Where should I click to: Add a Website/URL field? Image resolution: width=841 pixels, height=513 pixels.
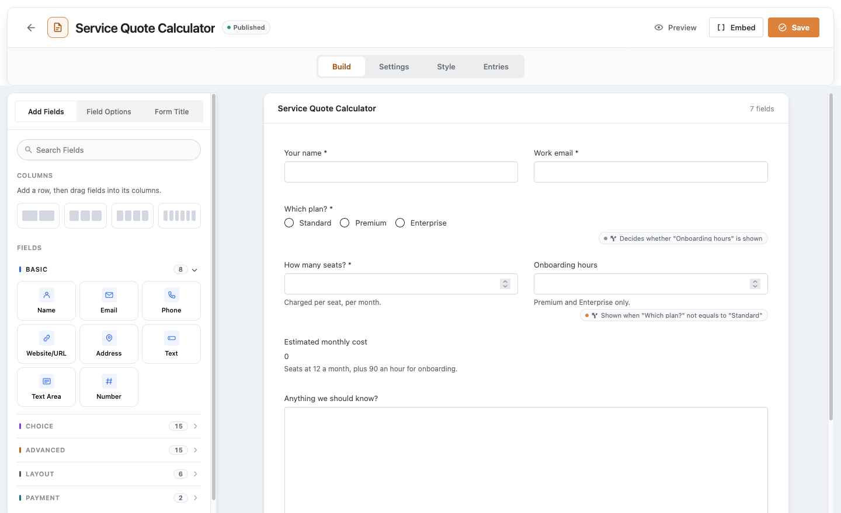tap(46, 344)
